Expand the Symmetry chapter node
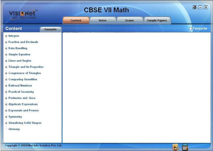This screenshot has height=151, width=213. tap(6, 117)
